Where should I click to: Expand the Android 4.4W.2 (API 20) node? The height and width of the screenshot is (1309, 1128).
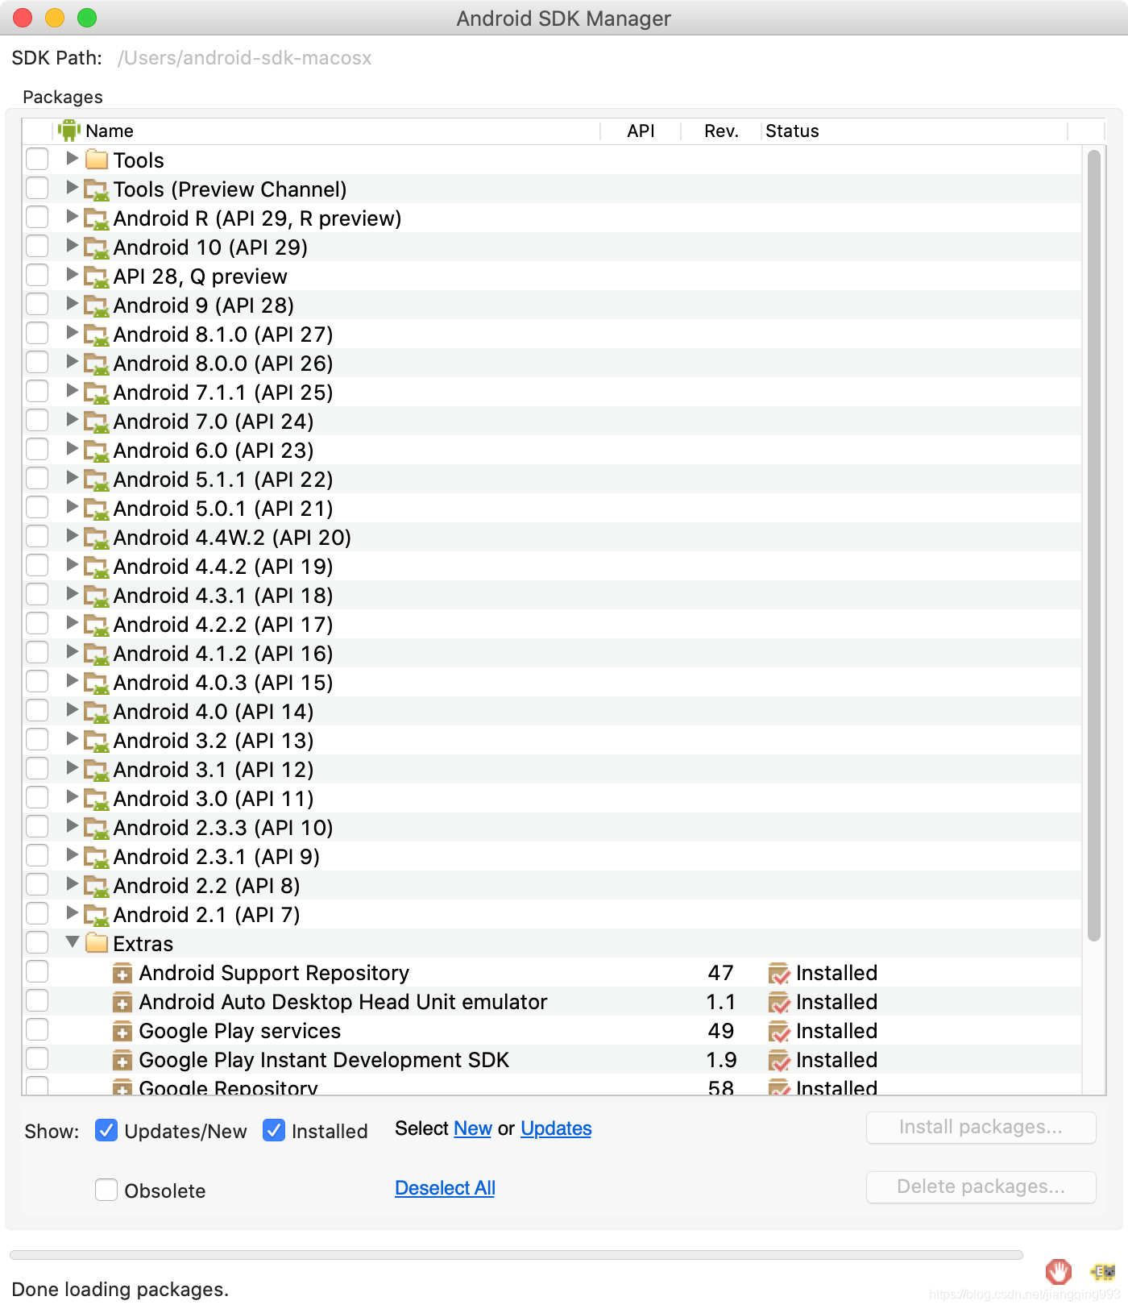coord(72,535)
